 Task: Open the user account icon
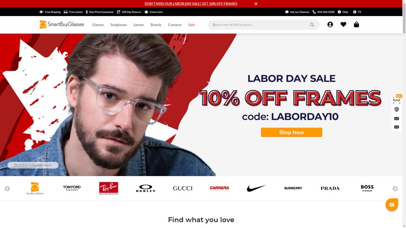point(330,24)
